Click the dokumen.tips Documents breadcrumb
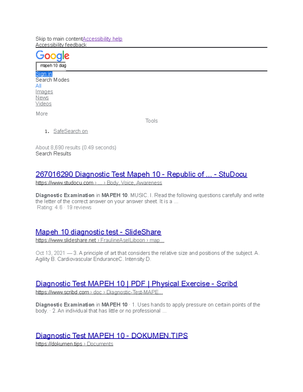Screen dimensions: 303x392 pos(100,344)
